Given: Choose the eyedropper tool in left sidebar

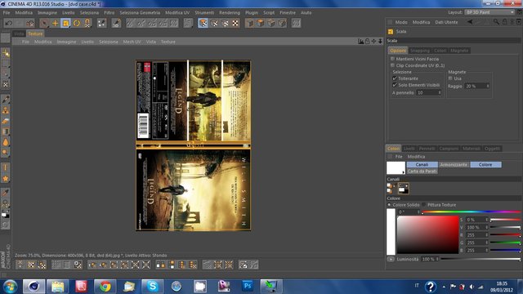Looking at the screenshot, I should (x=6, y=193).
